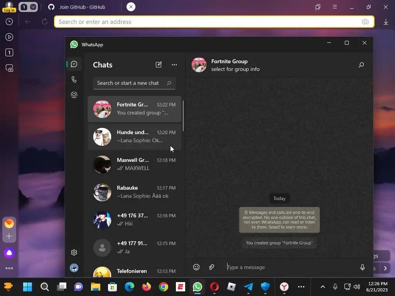Open the volume speaker tray icon
The image size is (395, 296).
[357, 287]
